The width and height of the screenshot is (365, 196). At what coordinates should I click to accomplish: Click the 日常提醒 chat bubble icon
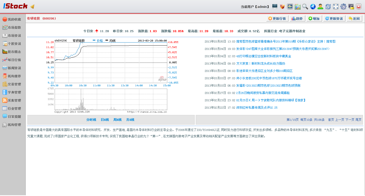[5, 116]
